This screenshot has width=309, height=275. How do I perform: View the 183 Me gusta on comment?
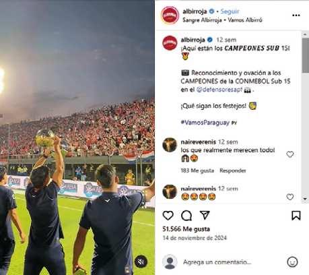point(197,171)
